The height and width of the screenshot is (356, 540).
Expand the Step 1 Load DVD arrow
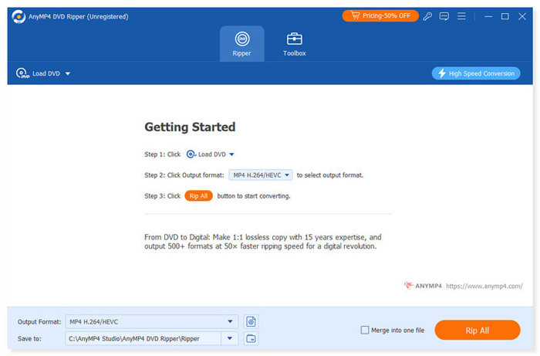click(231, 154)
